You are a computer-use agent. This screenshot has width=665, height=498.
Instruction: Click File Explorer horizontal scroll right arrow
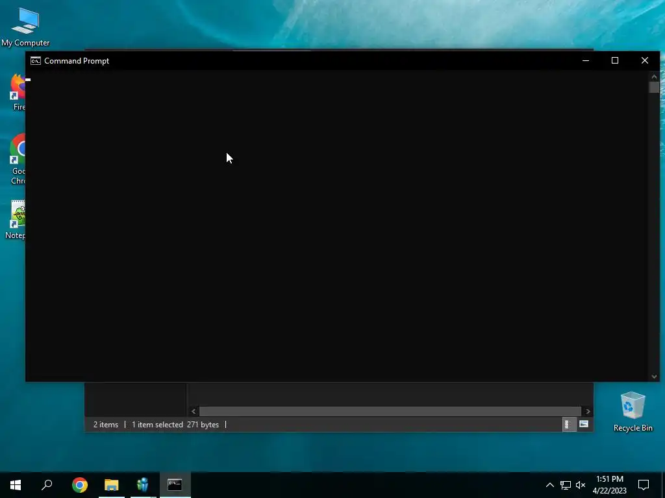pos(588,411)
